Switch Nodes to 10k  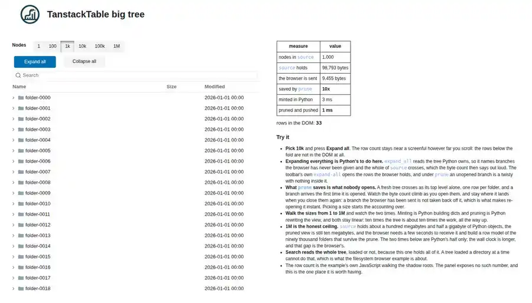tap(82, 47)
